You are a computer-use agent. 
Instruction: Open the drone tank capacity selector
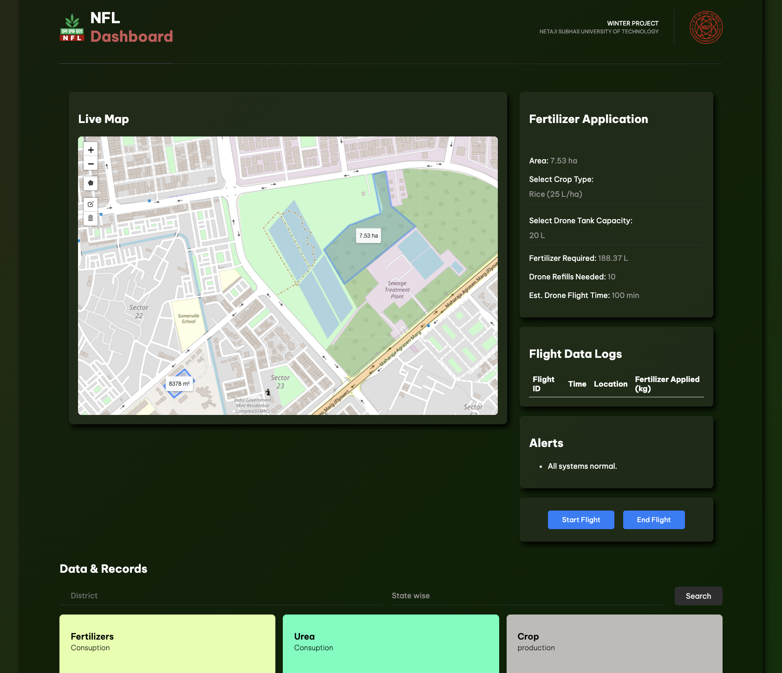616,235
